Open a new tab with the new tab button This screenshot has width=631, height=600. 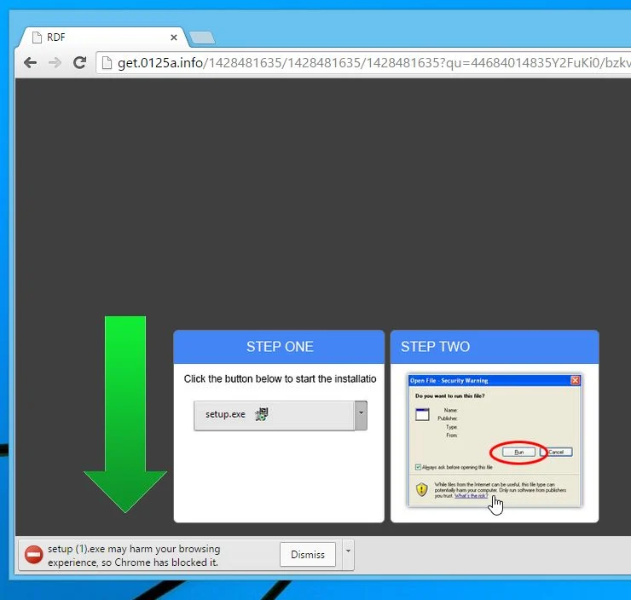coord(202,37)
